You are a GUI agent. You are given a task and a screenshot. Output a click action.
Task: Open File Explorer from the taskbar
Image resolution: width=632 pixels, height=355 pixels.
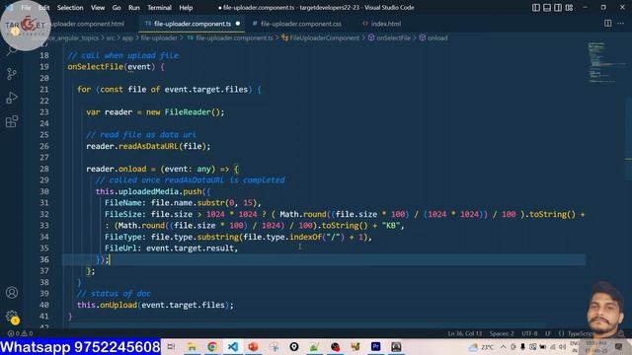[x=192, y=346]
